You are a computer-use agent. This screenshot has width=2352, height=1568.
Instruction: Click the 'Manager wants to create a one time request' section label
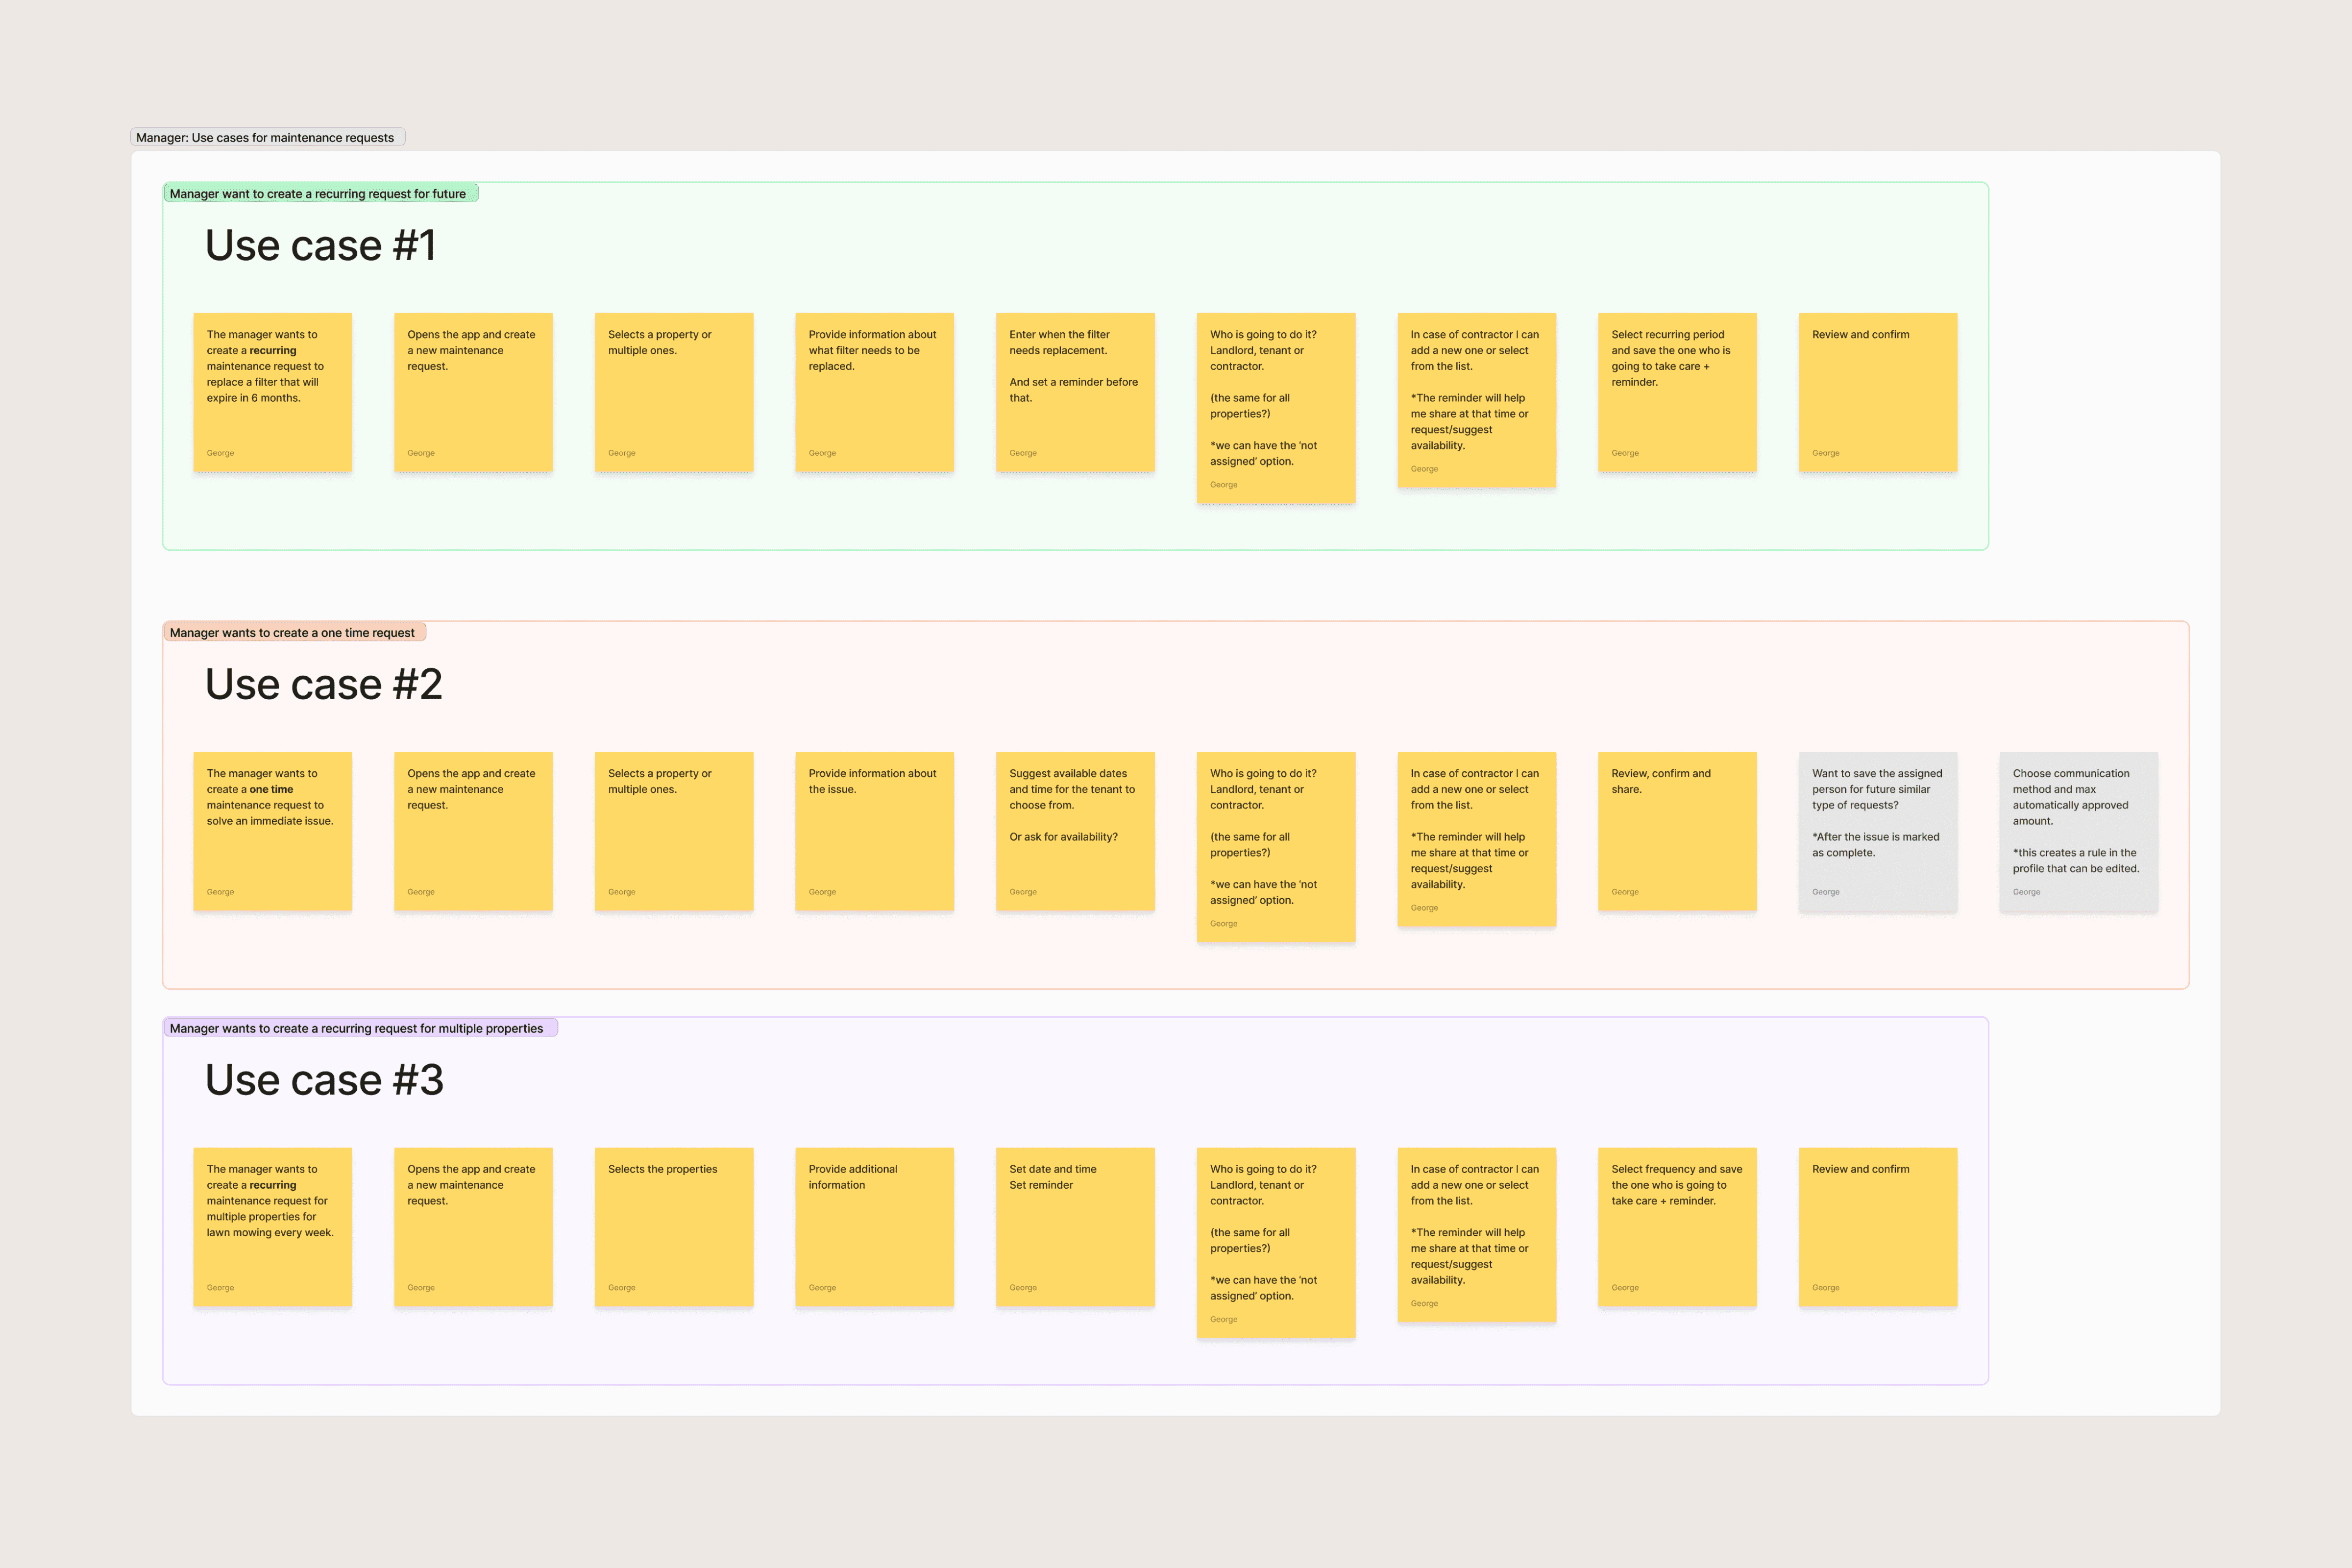(x=293, y=633)
